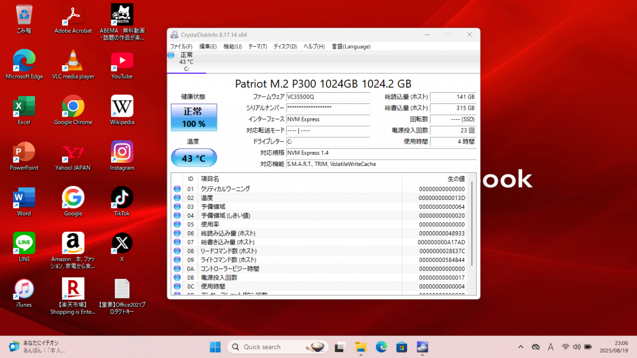The height and width of the screenshot is (358, 637).
Task: Click the IME input mode A indicator
Action: click(x=550, y=347)
